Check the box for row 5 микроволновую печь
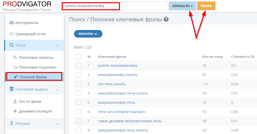 pos(79,102)
